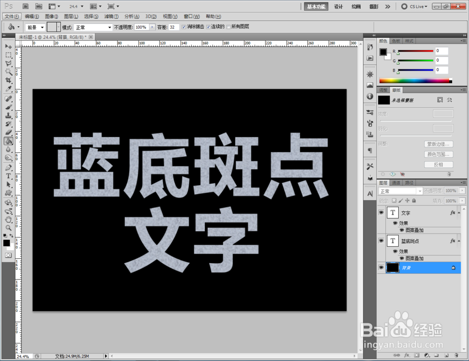Switch to the 通道 tab

[396, 183]
